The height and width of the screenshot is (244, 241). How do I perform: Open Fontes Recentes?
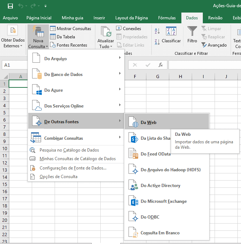point(68,45)
